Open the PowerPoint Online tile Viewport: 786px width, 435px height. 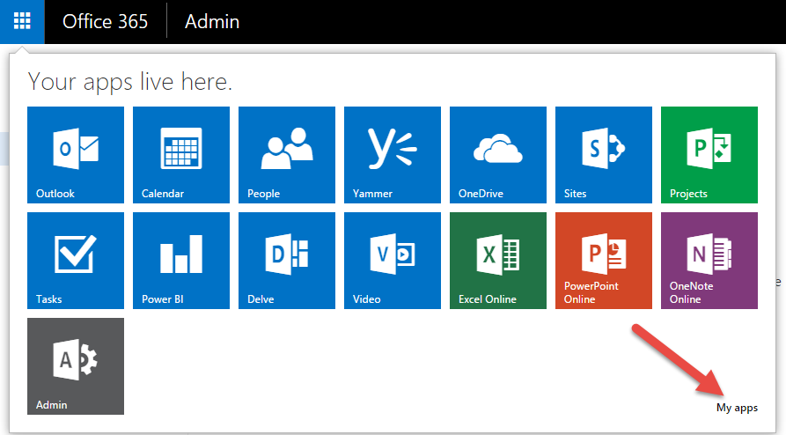604,261
